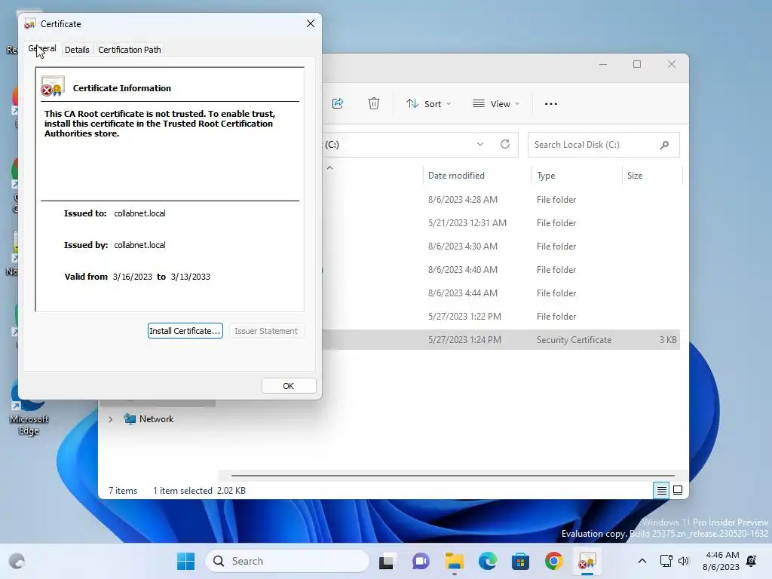Open the General tab in Certificate dialog
Image resolution: width=772 pixels, height=579 pixels.
[42, 49]
